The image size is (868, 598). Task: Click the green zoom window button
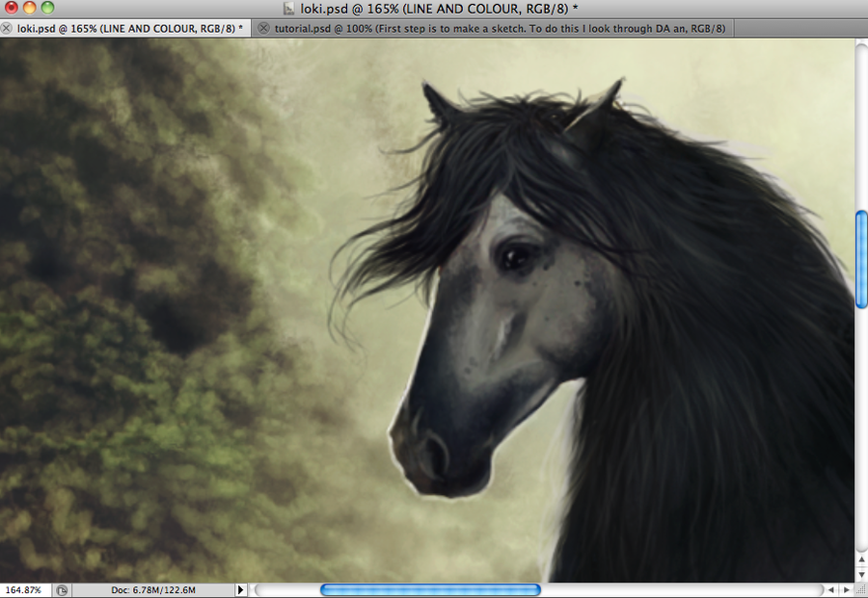(x=47, y=8)
